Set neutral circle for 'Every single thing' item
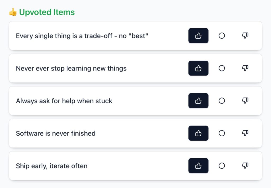Viewport: 271px width, 188px height. [x=222, y=36]
